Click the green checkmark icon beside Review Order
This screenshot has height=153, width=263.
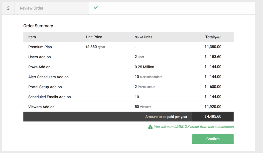pos(95,8)
